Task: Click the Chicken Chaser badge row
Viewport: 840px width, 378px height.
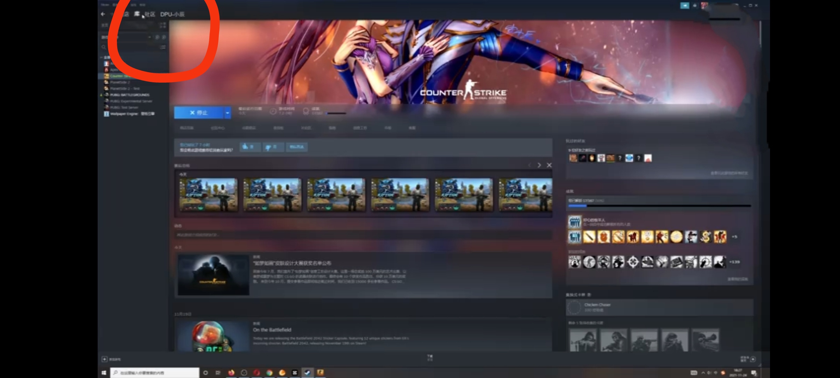Action: coord(659,307)
